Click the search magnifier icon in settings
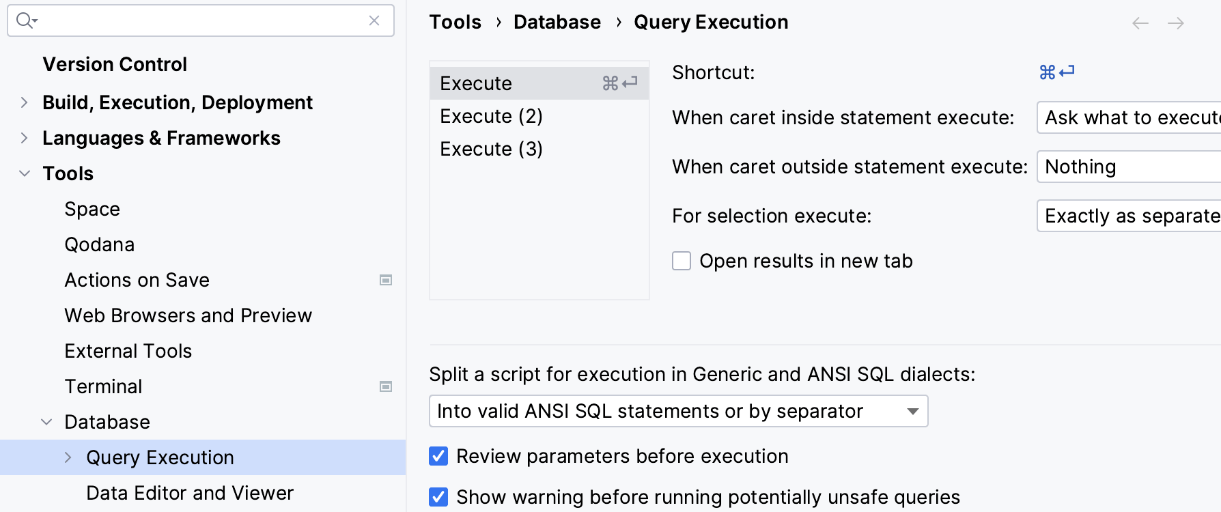Screen dimensions: 1221x512 [25, 20]
